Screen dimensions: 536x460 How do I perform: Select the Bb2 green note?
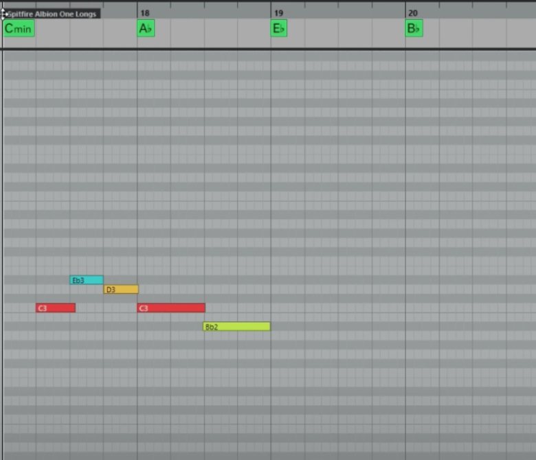point(236,327)
